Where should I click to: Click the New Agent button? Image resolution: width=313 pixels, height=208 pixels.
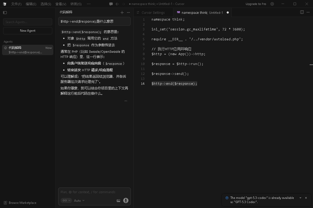coord(28,31)
